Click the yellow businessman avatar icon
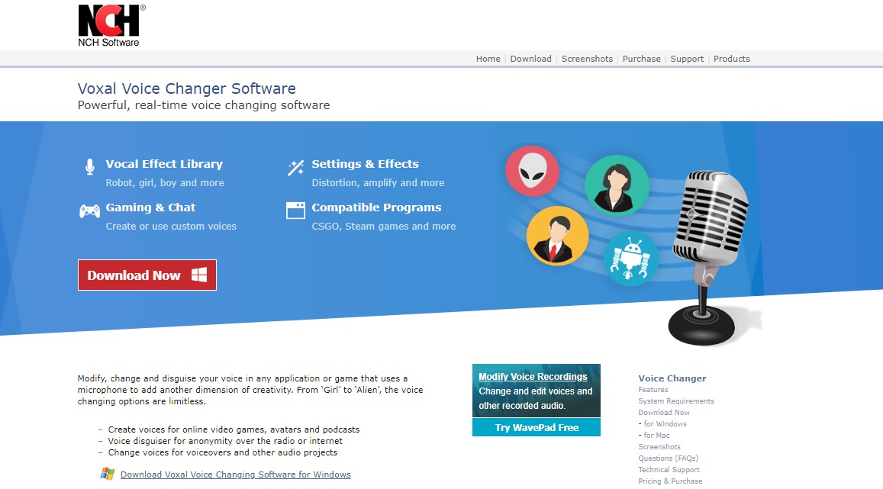Image resolution: width=883 pixels, height=489 pixels. pyautogui.click(x=558, y=236)
